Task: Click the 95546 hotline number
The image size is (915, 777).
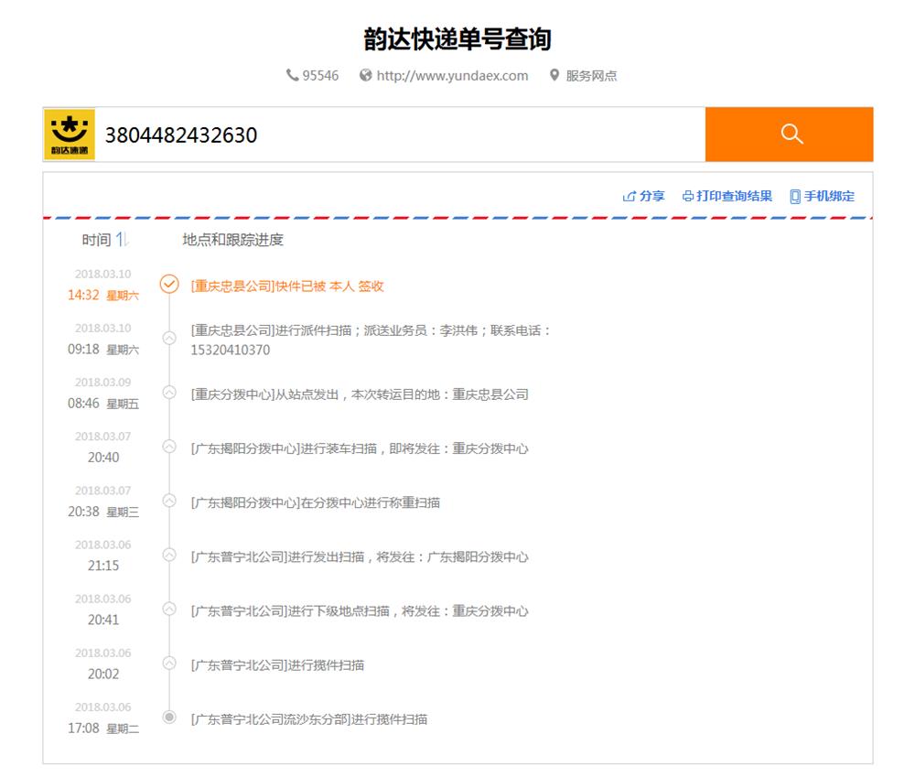Action: [x=320, y=76]
